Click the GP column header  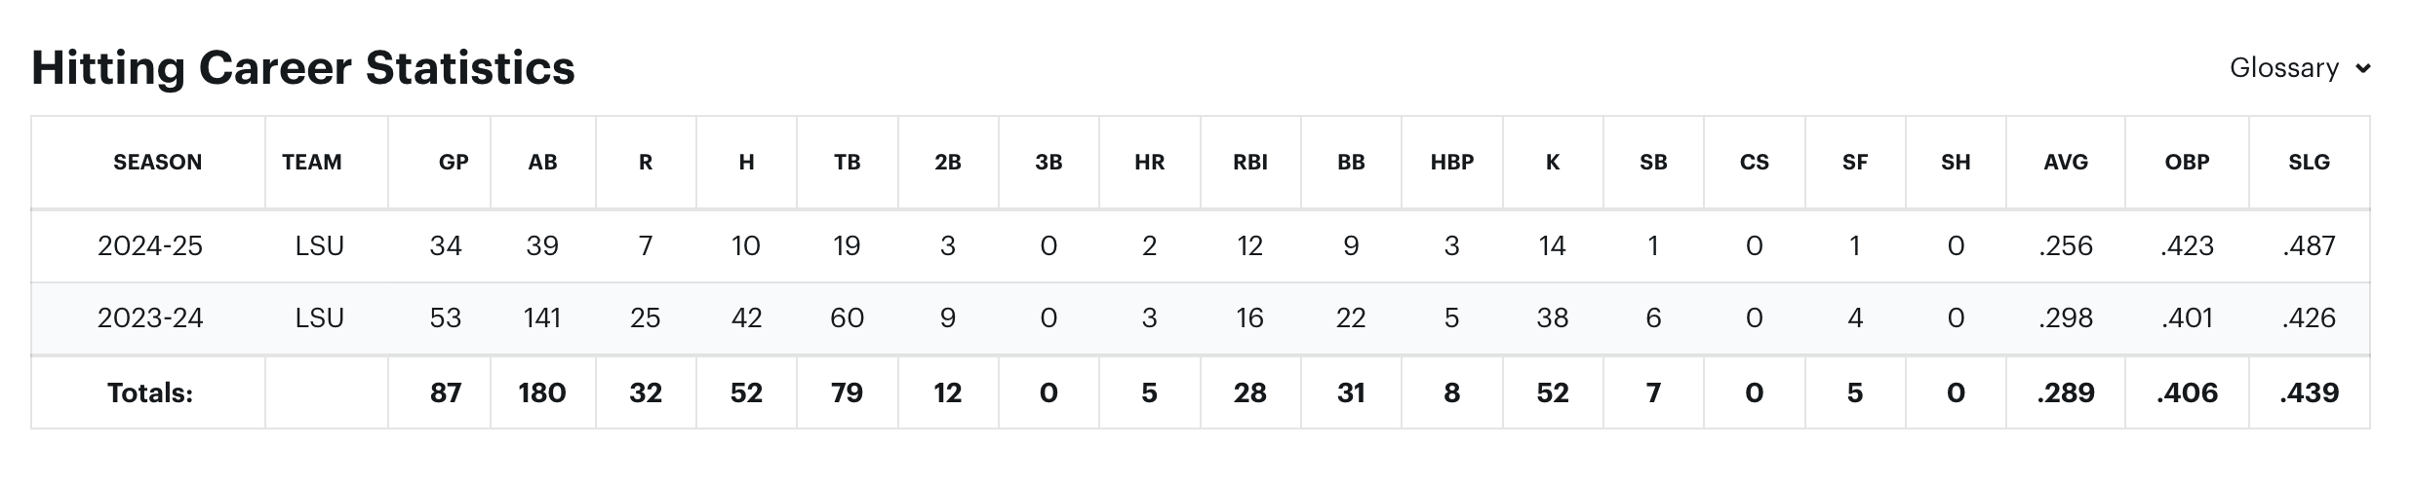454,163
